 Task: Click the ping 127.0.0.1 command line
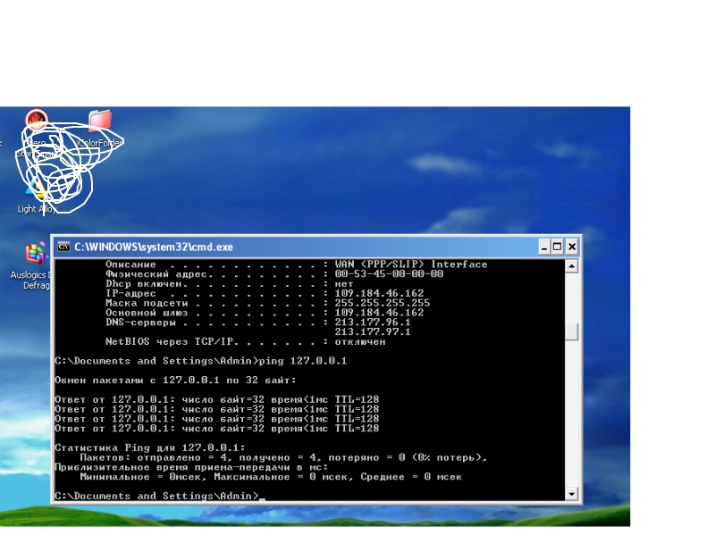(x=201, y=361)
